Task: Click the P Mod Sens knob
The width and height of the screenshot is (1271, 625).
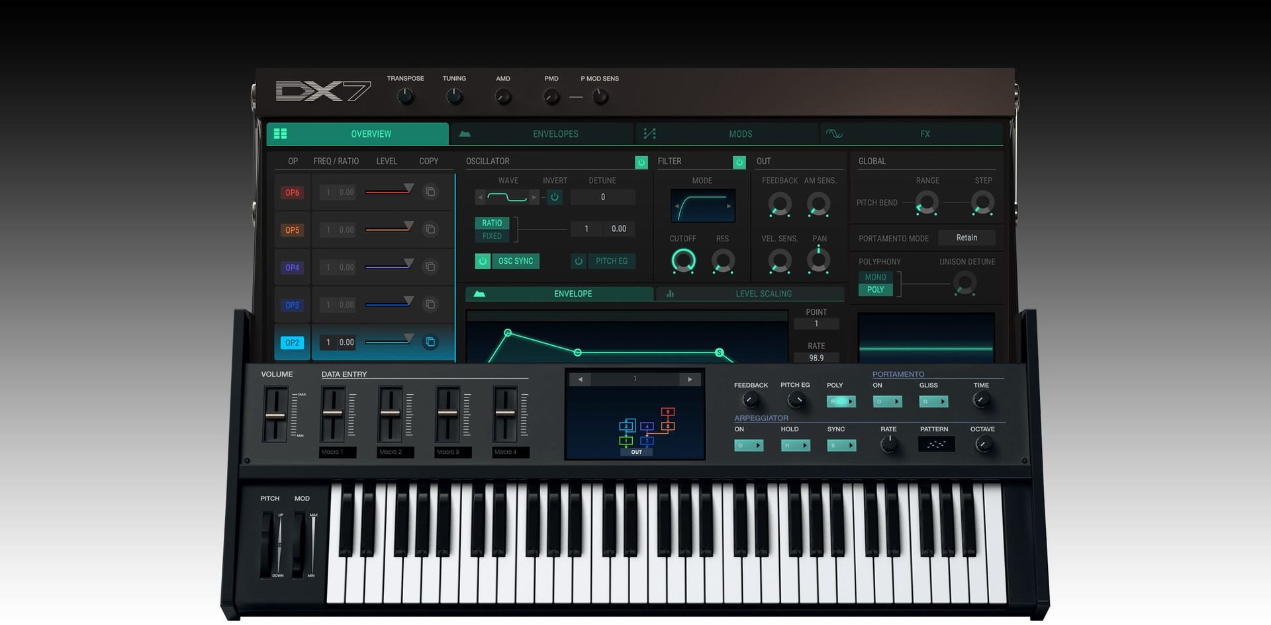Action: click(600, 97)
